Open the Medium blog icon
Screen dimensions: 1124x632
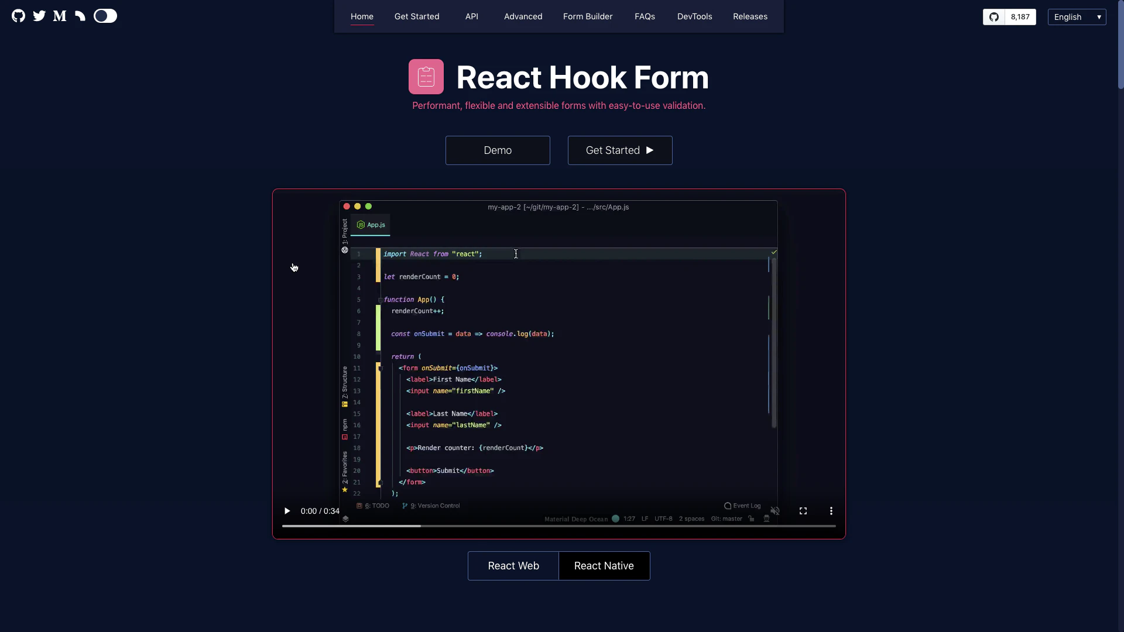(x=59, y=16)
